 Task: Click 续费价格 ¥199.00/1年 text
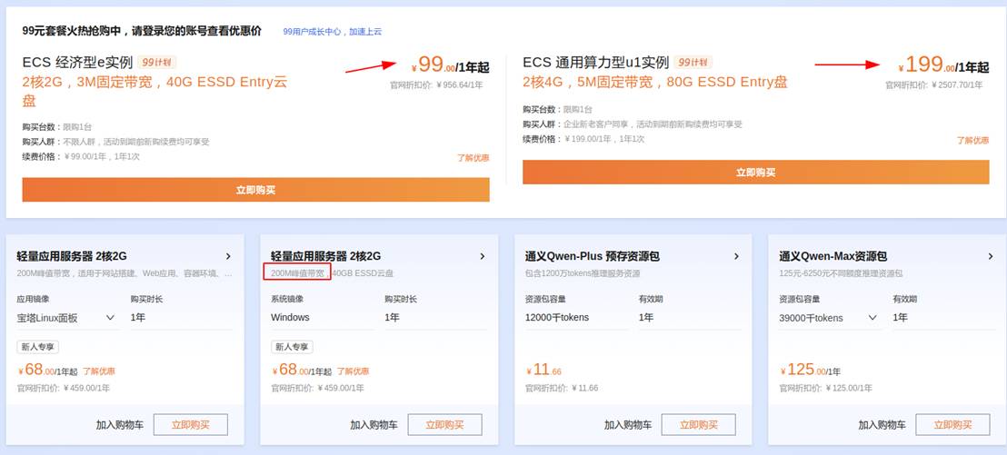click(x=583, y=139)
